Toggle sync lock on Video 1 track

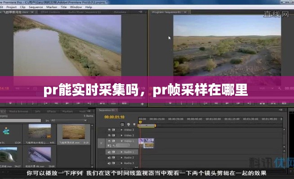point(113,141)
